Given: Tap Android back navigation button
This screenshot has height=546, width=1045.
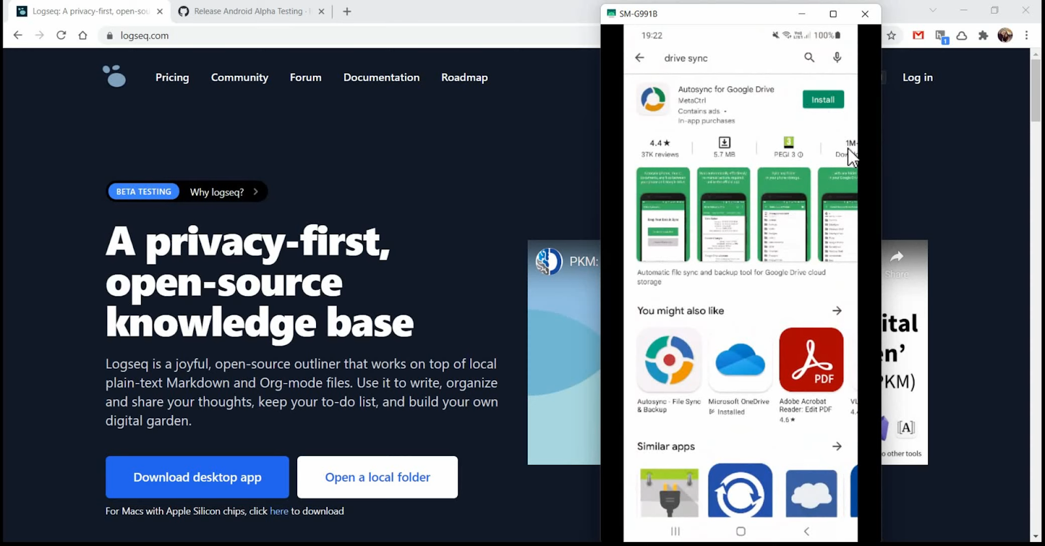Looking at the screenshot, I should pos(807,531).
